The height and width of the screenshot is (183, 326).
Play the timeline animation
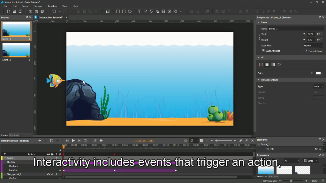[x=73, y=141]
